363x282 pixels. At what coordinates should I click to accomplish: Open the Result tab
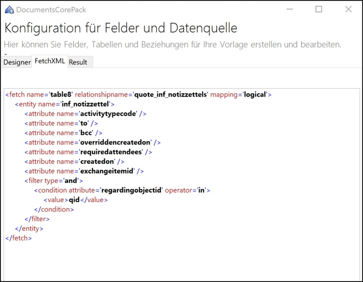pyautogui.click(x=78, y=62)
